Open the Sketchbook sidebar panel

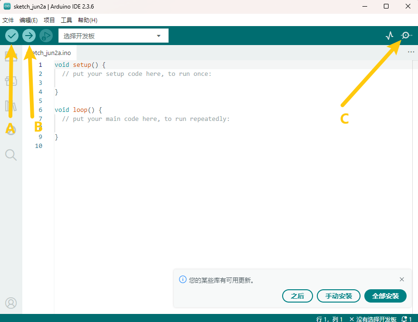pos(11,56)
